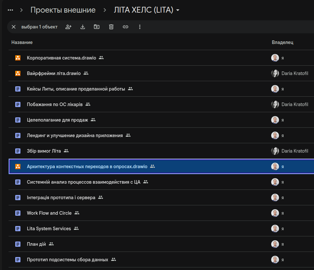Select the Lita System Services document
Image resolution: width=314 pixels, height=270 pixels.
click(x=49, y=229)
